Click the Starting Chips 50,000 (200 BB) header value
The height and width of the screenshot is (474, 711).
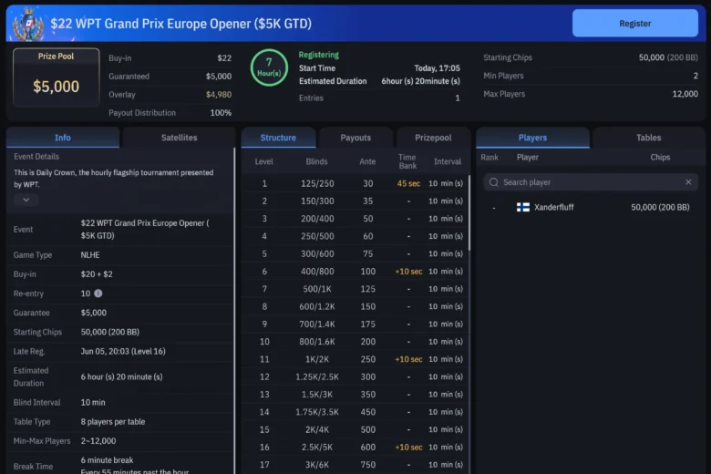(668, 57)
